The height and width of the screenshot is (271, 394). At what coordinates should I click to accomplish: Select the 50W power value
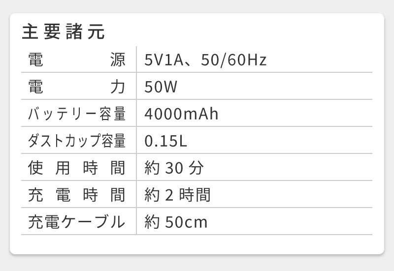coord(161,87)
